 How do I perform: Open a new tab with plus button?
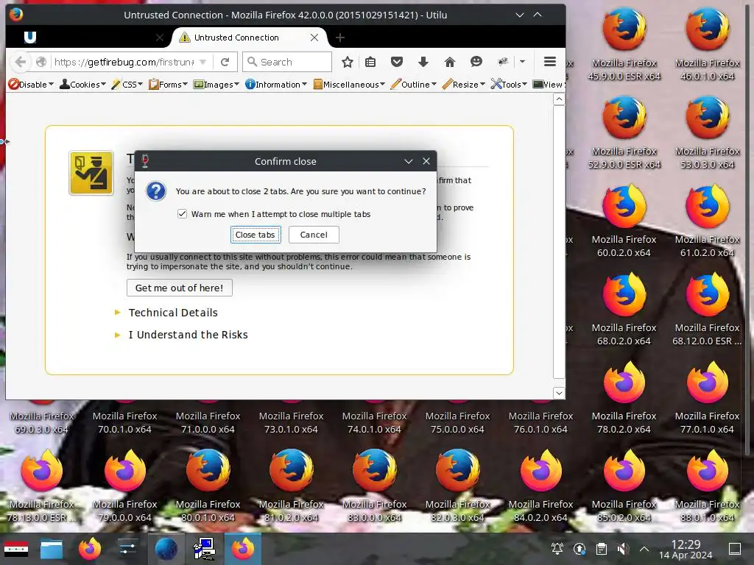340,38
